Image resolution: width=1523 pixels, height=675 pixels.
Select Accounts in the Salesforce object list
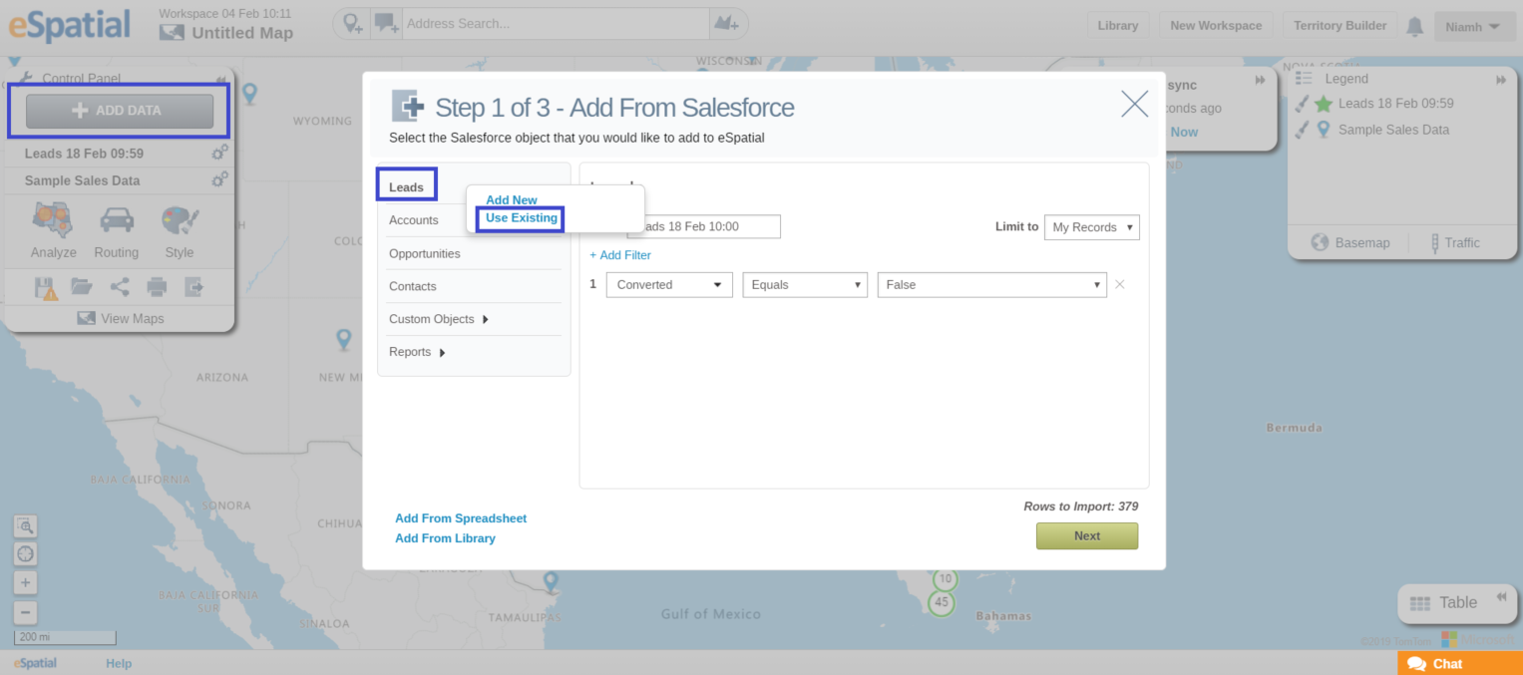[414, 220]
